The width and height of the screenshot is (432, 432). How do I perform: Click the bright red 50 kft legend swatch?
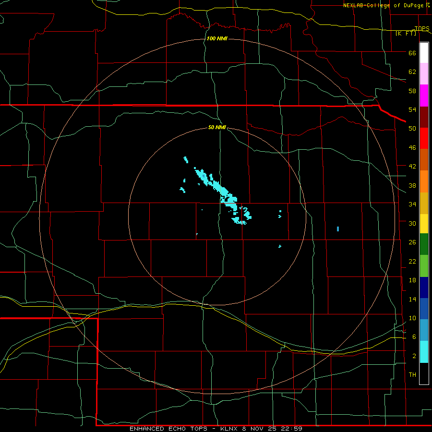(424, 138)
